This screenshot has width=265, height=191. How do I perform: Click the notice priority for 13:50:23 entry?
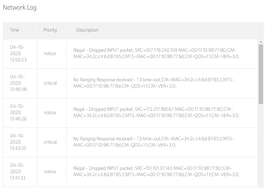[50, 53]
